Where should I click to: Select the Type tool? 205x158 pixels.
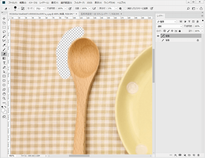tap(4, 63)
